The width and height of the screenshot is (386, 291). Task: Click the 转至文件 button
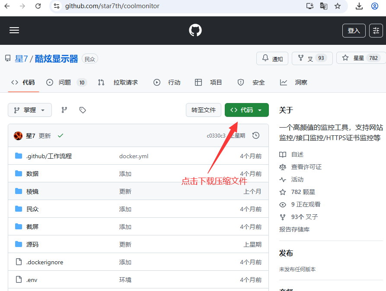click(x=204, y=110)
